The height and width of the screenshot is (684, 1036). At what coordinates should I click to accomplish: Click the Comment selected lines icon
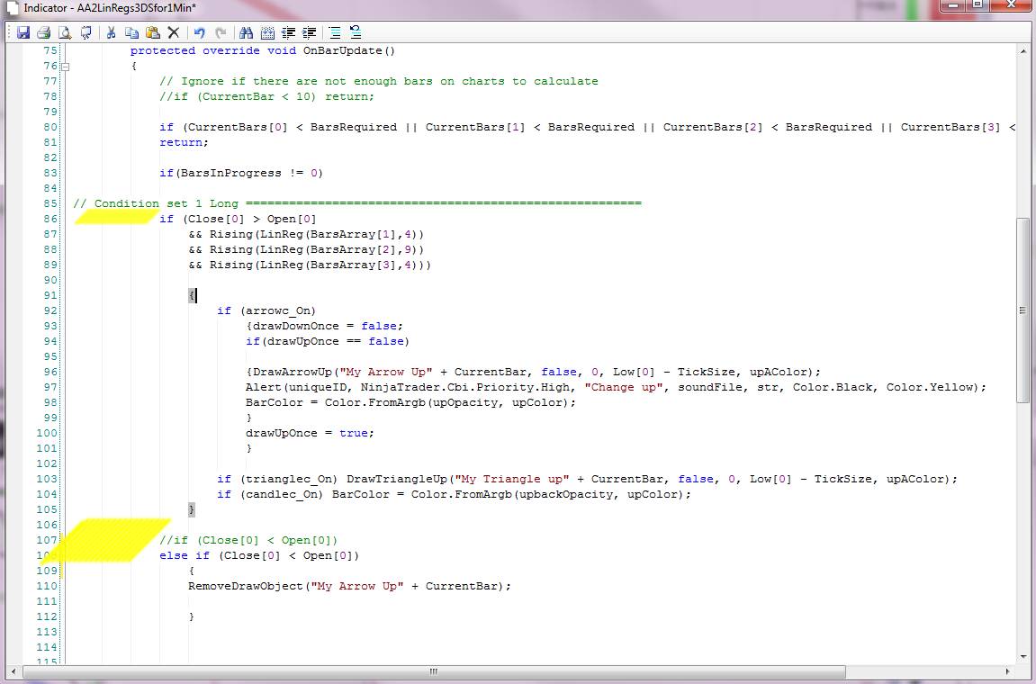tap(335, 32)
